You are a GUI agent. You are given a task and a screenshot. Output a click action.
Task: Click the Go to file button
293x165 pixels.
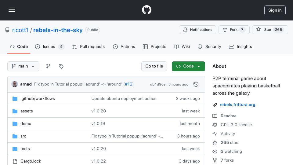point(154,66)
